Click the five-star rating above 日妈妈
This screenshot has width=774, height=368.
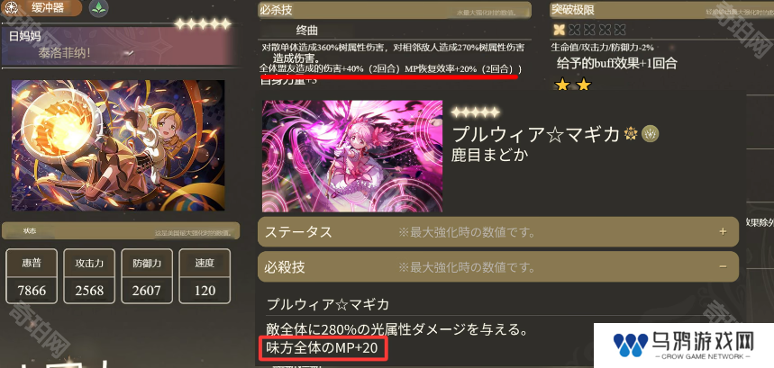[x=203, y=23]
